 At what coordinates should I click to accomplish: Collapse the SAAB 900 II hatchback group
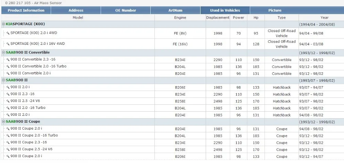pyautogui.click(x=3, y=80)
